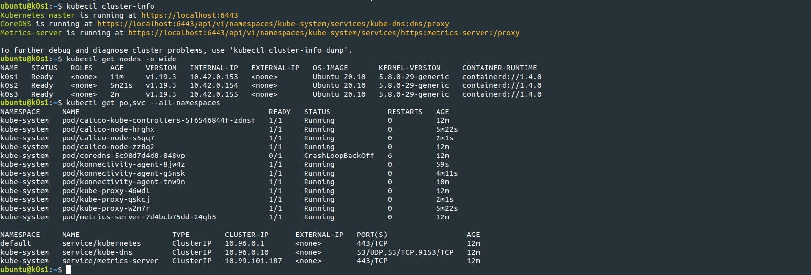Open the CoreDNS kube-dns proxy URL
This screenshot has width=811, height=275.
pos(273,24)
